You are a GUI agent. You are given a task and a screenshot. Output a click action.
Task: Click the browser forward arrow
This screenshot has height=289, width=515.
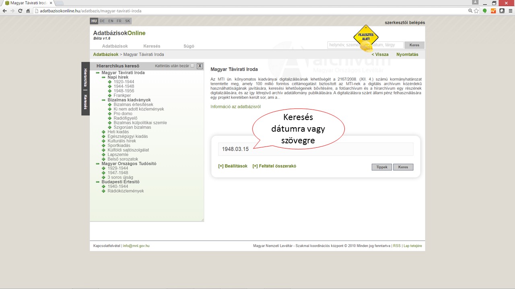pos(12,11)
